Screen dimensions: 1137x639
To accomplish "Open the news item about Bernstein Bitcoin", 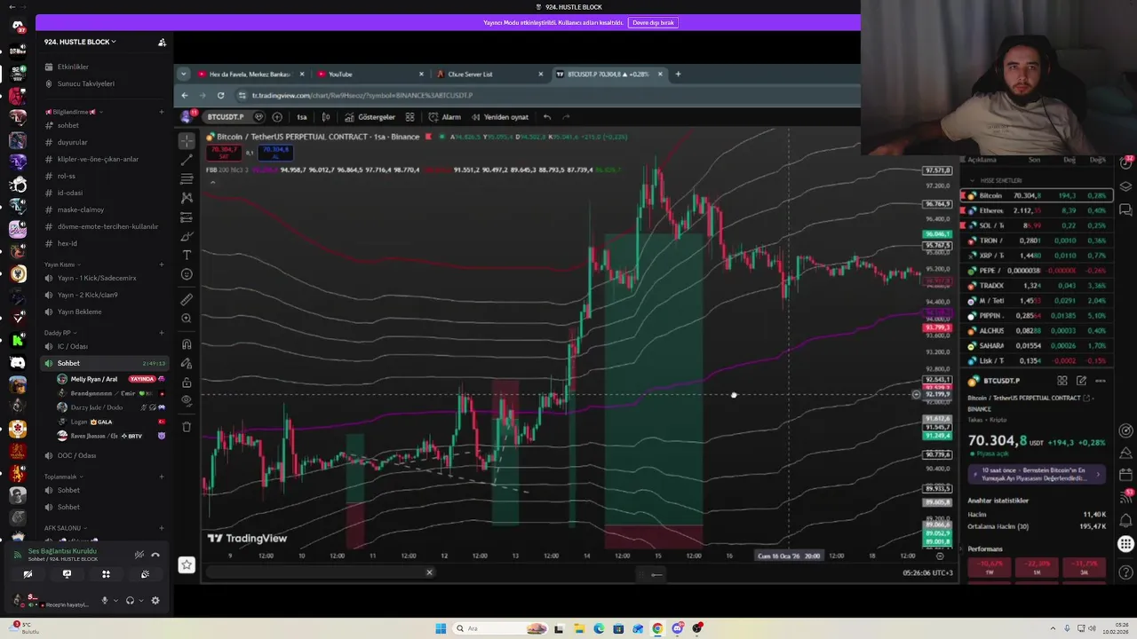I will point(1035,474).
